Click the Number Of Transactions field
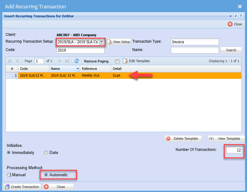The width and height of the screenshot is (247, 192). [234, 150]
